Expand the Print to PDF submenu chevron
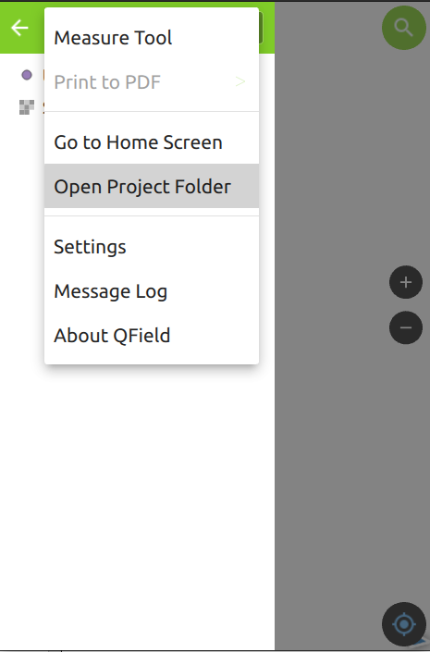Screen dimensions: 430x652 pyautogui.click(x=240, y=82)
